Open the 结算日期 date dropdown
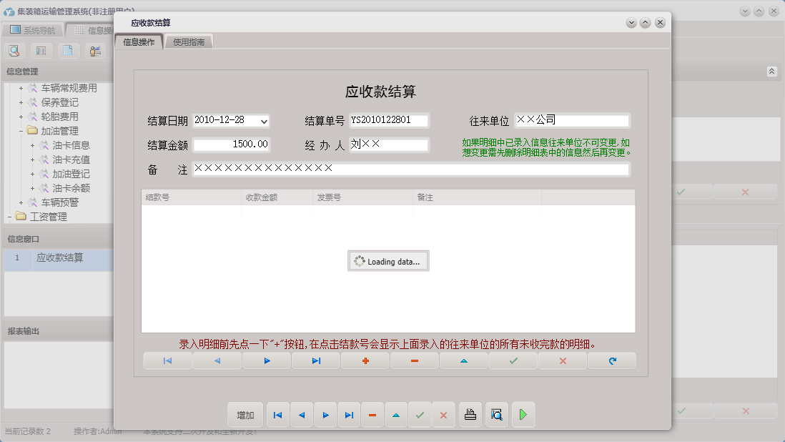The image size is (785, 442). point(263,119)
